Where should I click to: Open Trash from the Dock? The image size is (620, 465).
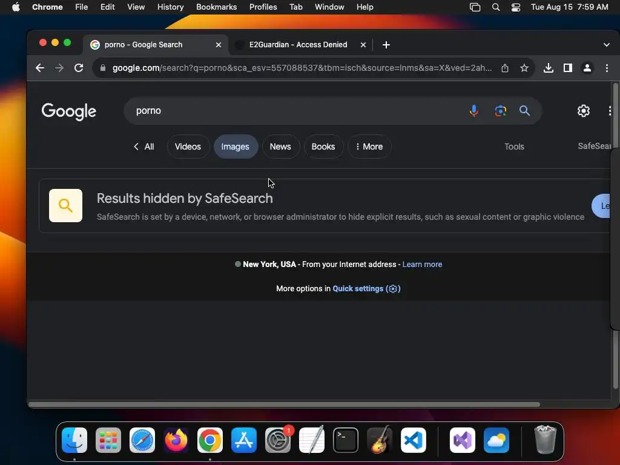[x=546, y=440]
